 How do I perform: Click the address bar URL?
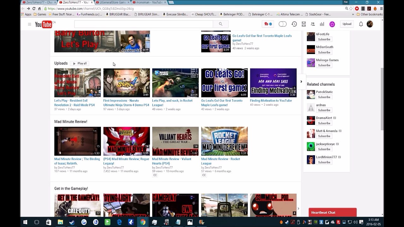91,9
